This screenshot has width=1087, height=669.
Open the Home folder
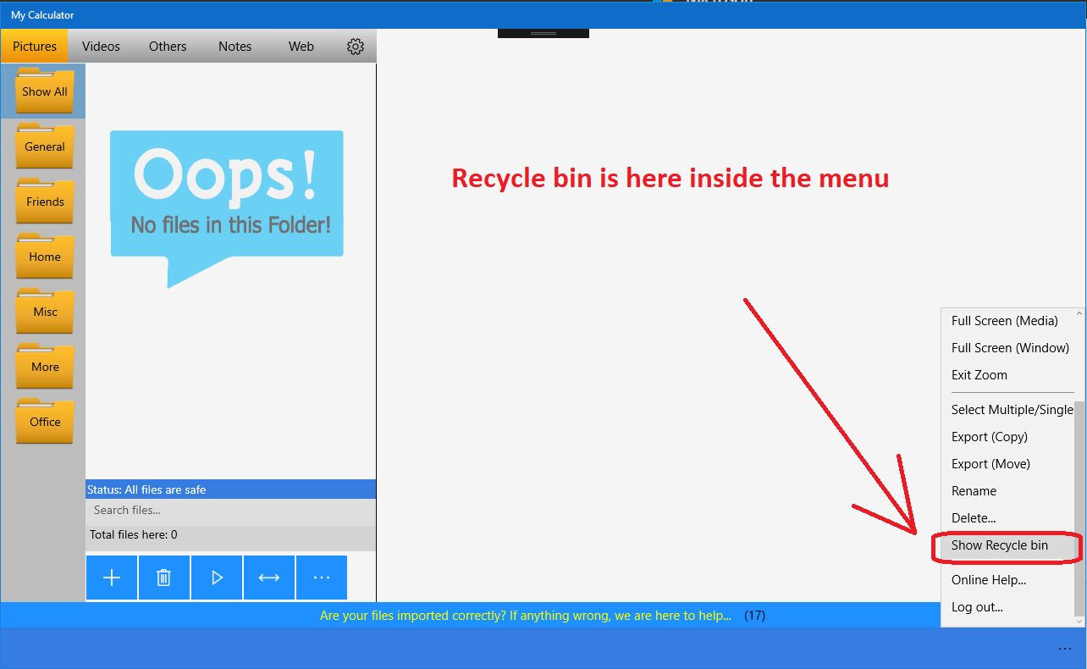coord(44,257)
